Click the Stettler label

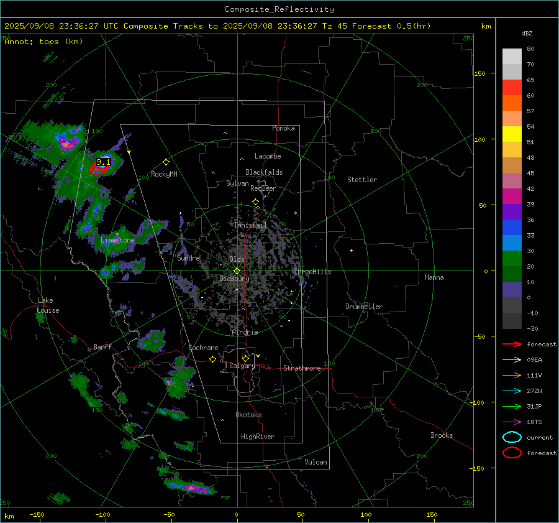pos(362,180)
